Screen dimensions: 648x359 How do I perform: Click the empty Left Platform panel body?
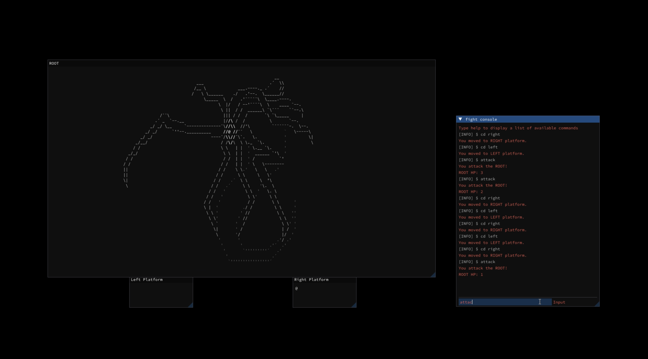161,294
